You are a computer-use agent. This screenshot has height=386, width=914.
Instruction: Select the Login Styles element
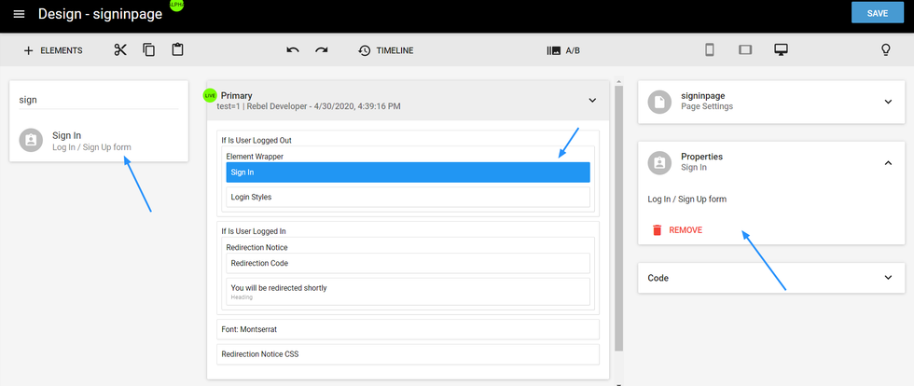(x=408, y=197)
